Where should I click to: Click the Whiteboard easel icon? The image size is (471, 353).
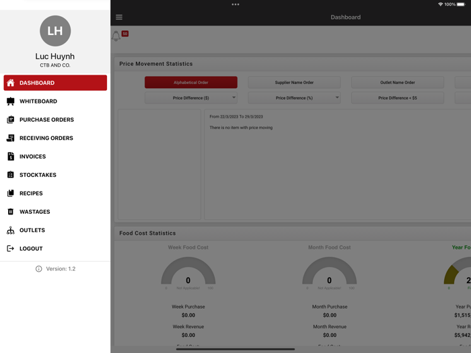point(11,101)
